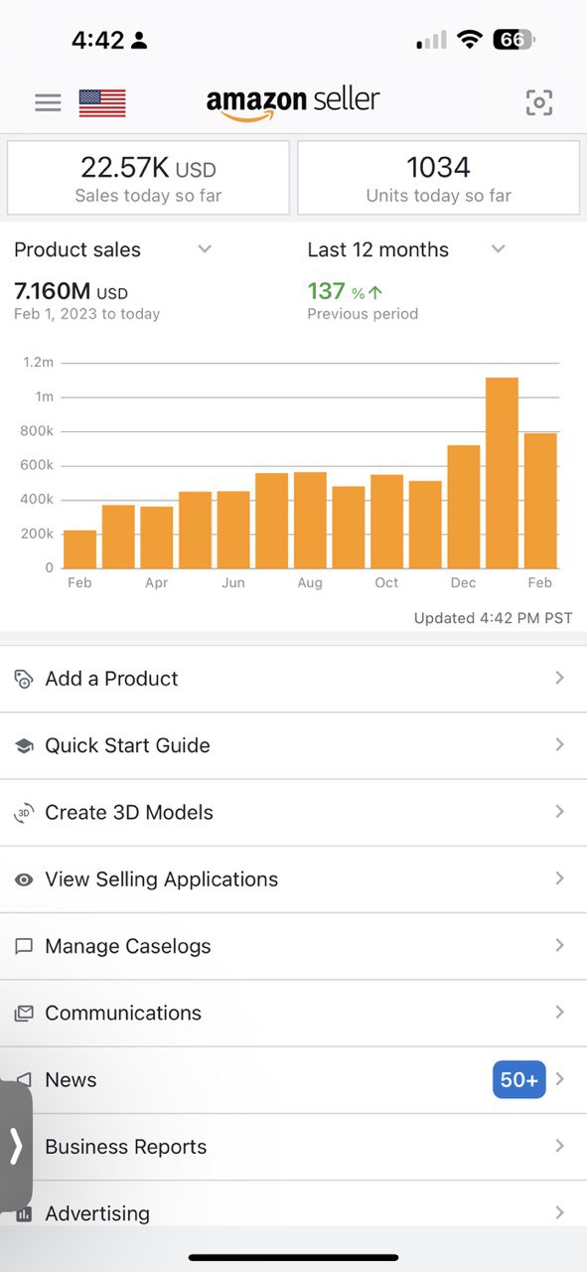The height and width of the screenshot is (1272, 587).
Task: Tap the Amazon Seller logo
Action: click(293, 102)
